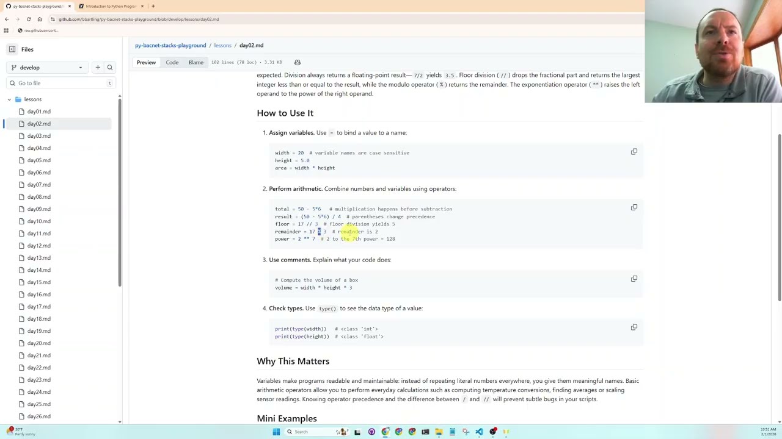Screen dimensions: 782x439
Task: Select day24.md in file tree
Action: click(38, 392)
